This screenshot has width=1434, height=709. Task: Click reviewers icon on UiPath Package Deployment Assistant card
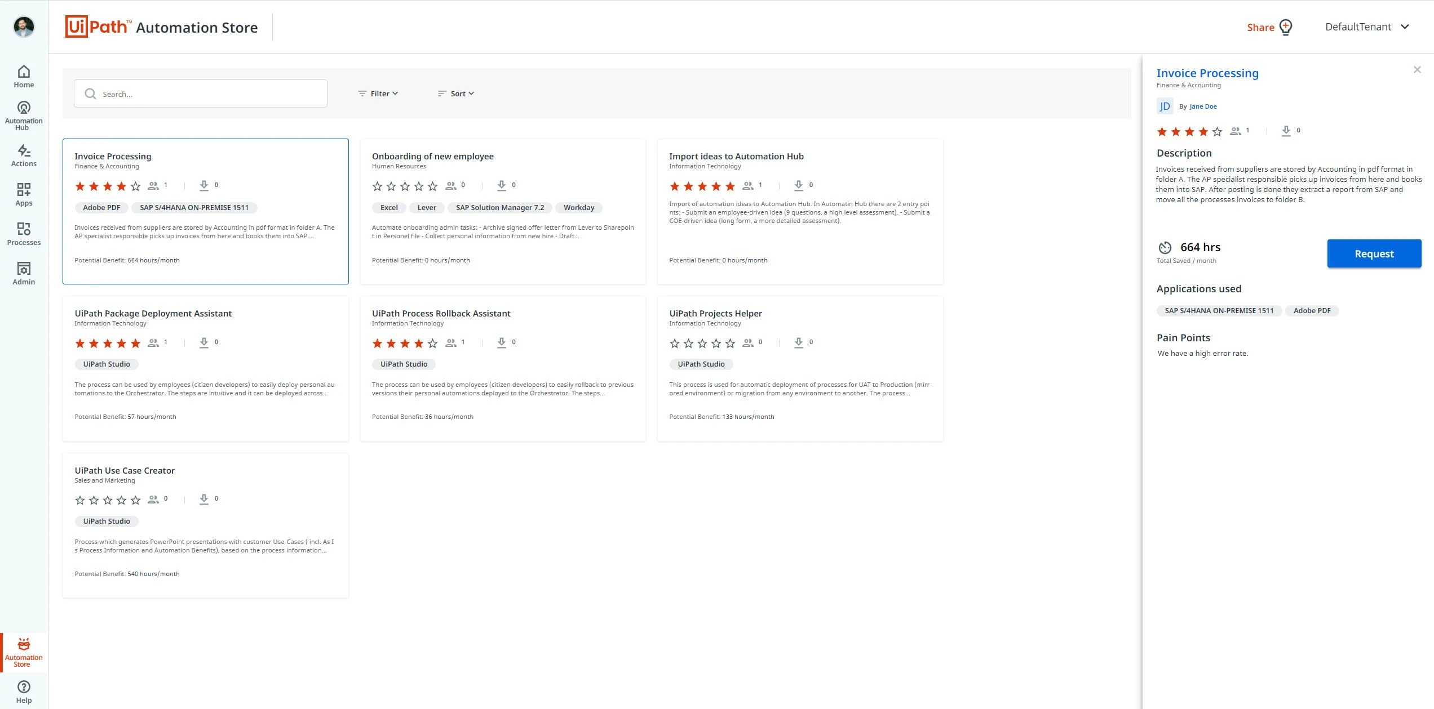[153, 342]
